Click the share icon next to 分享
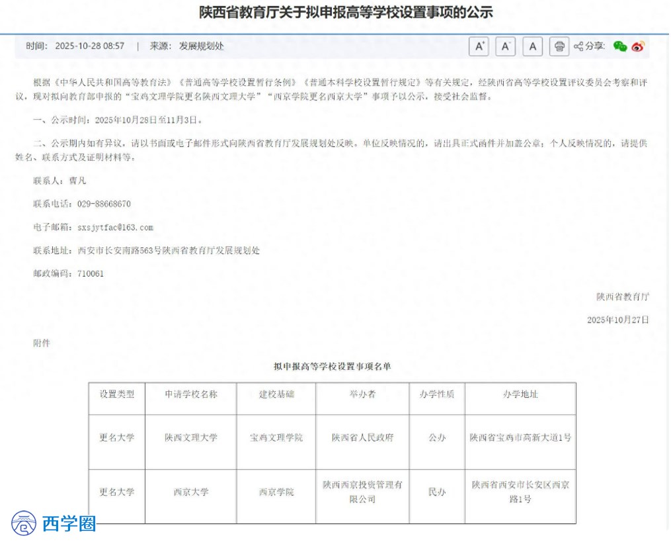This screenshot has width=671, height=542. [x=578, y=46]
